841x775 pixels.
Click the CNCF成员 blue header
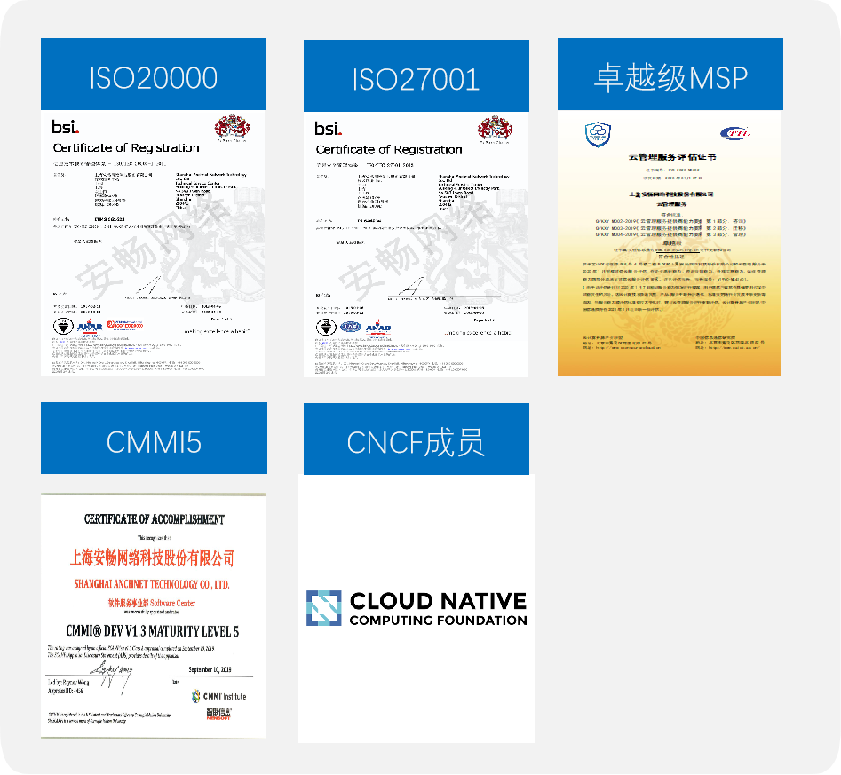(417, 439)
